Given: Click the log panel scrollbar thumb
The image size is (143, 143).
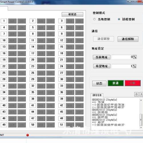Looking at the screenshot, I should 141,120.
